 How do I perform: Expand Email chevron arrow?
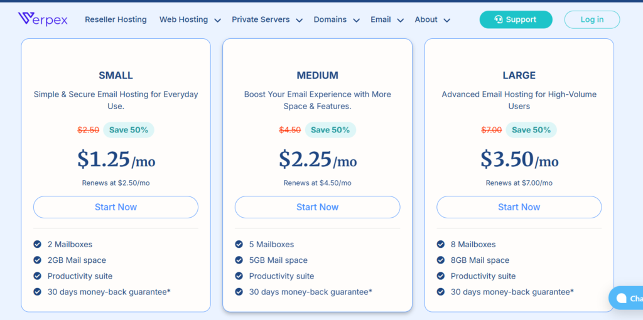(x=401, y=20)
